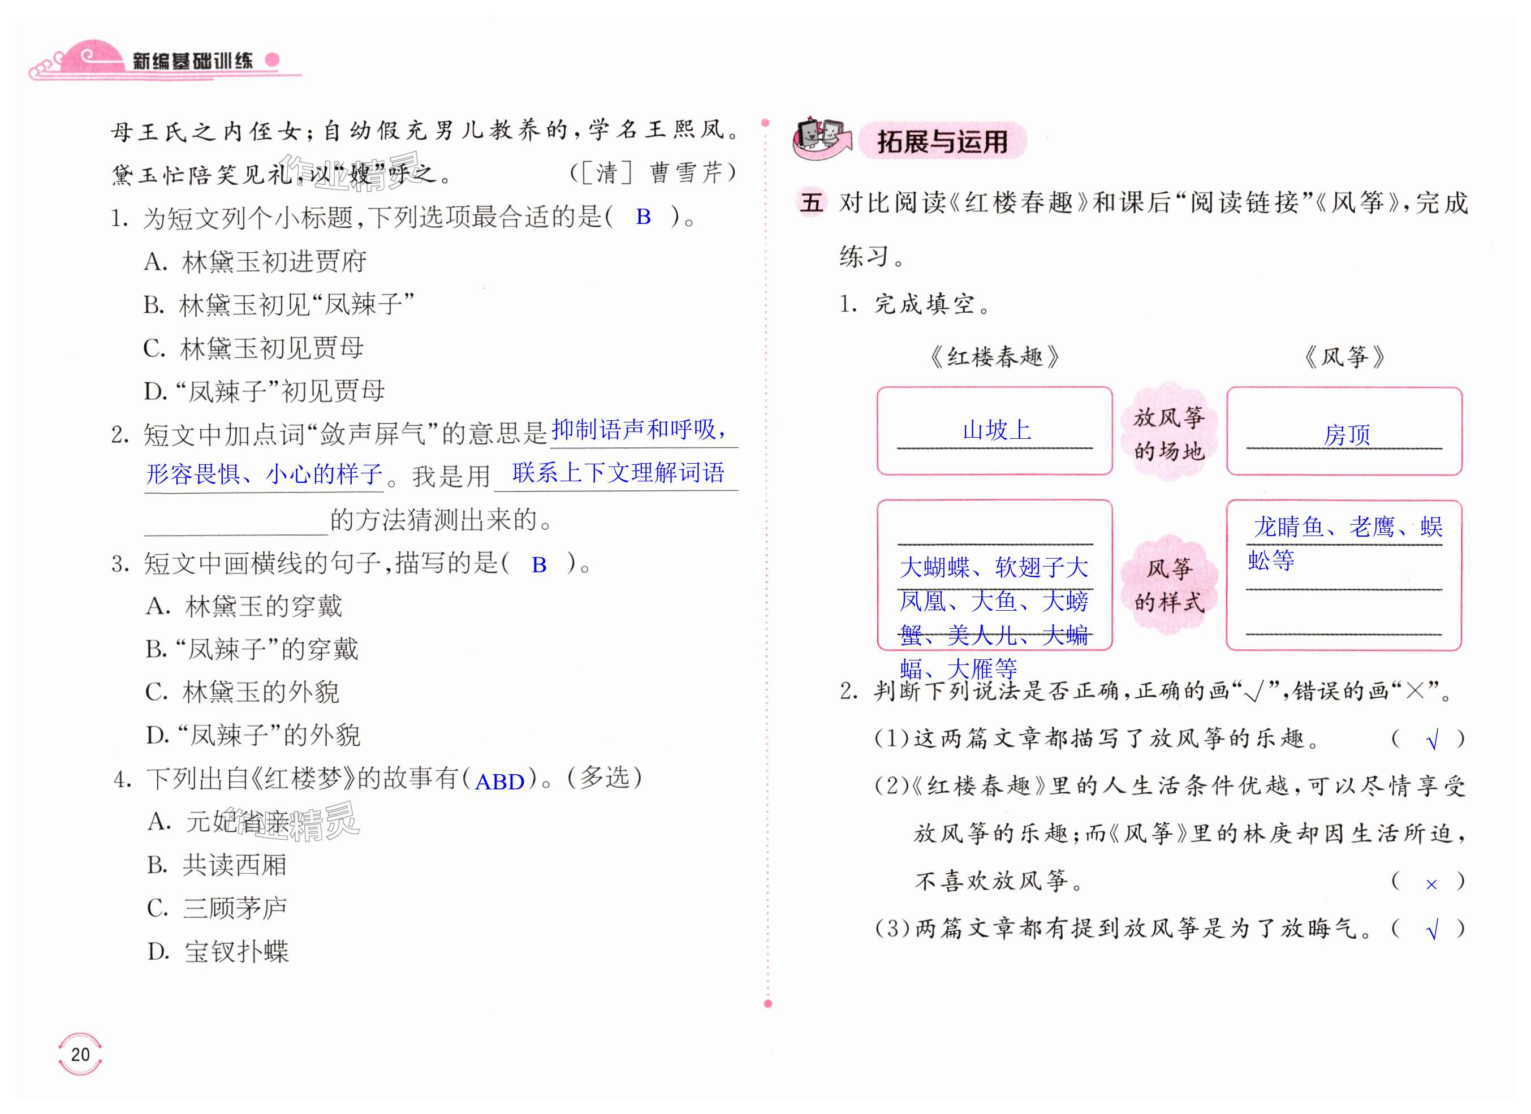The image size is (1531, 1114).
Task: Select option A 元妃省亲
Action: 219,822
